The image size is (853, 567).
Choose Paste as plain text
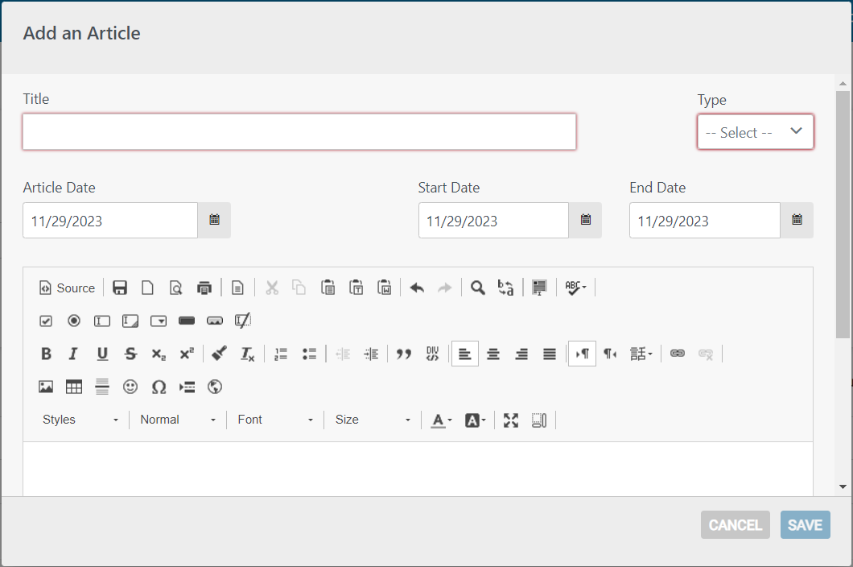(356, 288)
